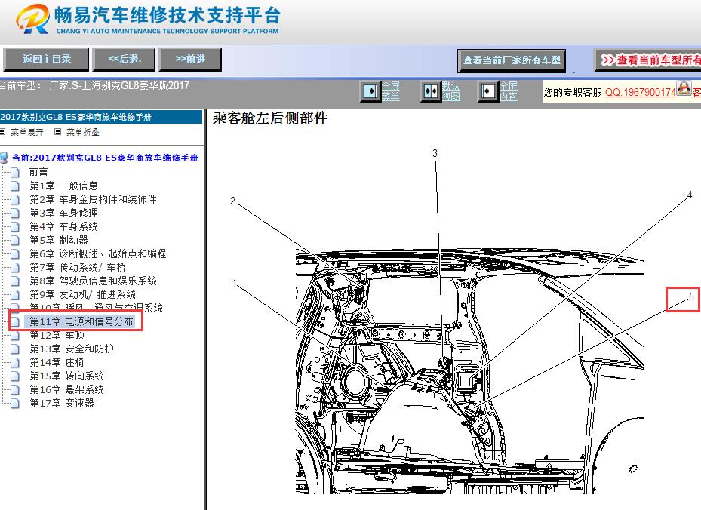Image resolution: width=701 pixels, height=510 pixels.
Task: Open 第16章 悬架系统
Action: [66, 390]
